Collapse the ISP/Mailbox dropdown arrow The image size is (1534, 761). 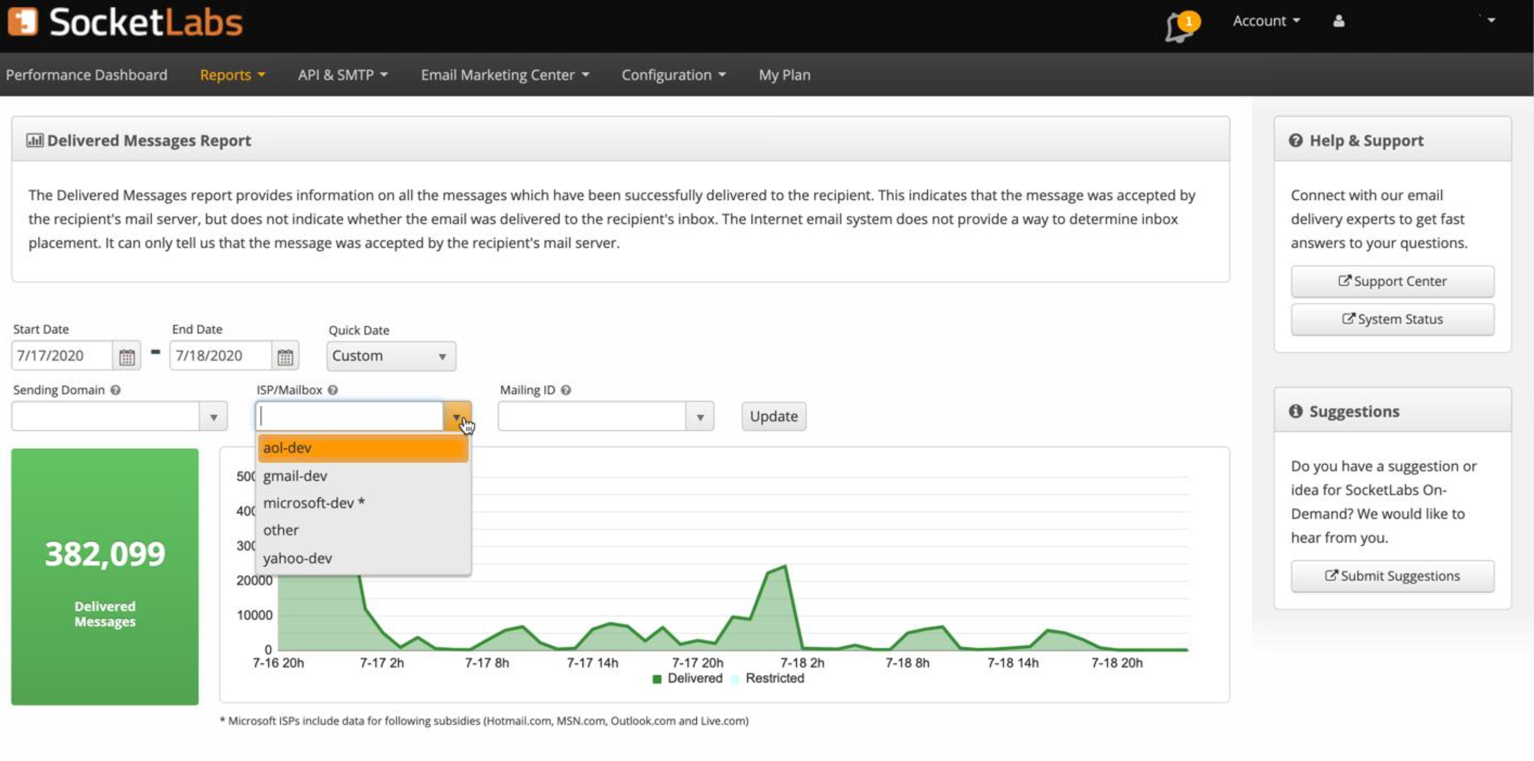(x=457, y=417)
